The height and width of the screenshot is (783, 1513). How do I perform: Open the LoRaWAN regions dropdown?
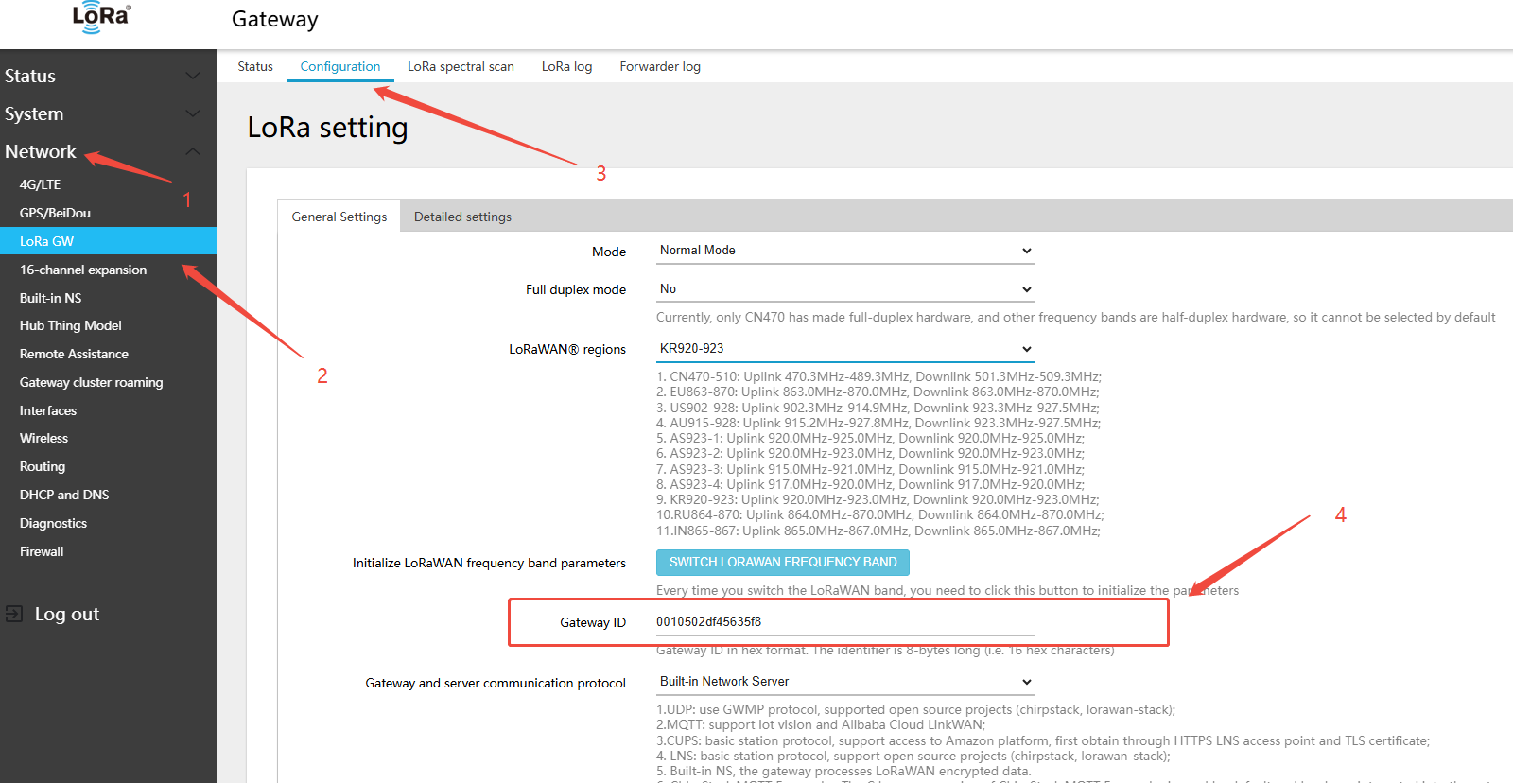tap(844, 349)
